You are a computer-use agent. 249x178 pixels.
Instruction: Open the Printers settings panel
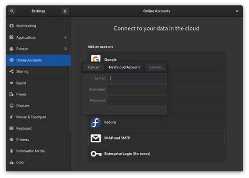(38, 140)
